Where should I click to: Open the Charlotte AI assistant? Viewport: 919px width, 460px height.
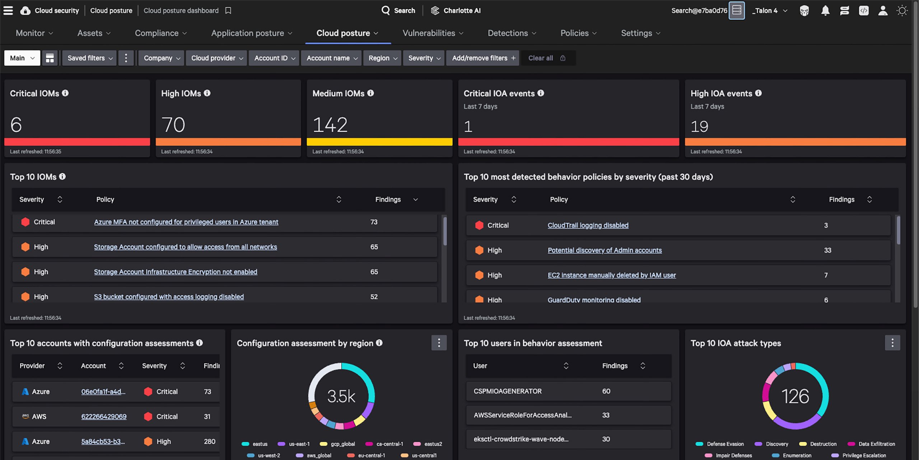tap(455, 10)
